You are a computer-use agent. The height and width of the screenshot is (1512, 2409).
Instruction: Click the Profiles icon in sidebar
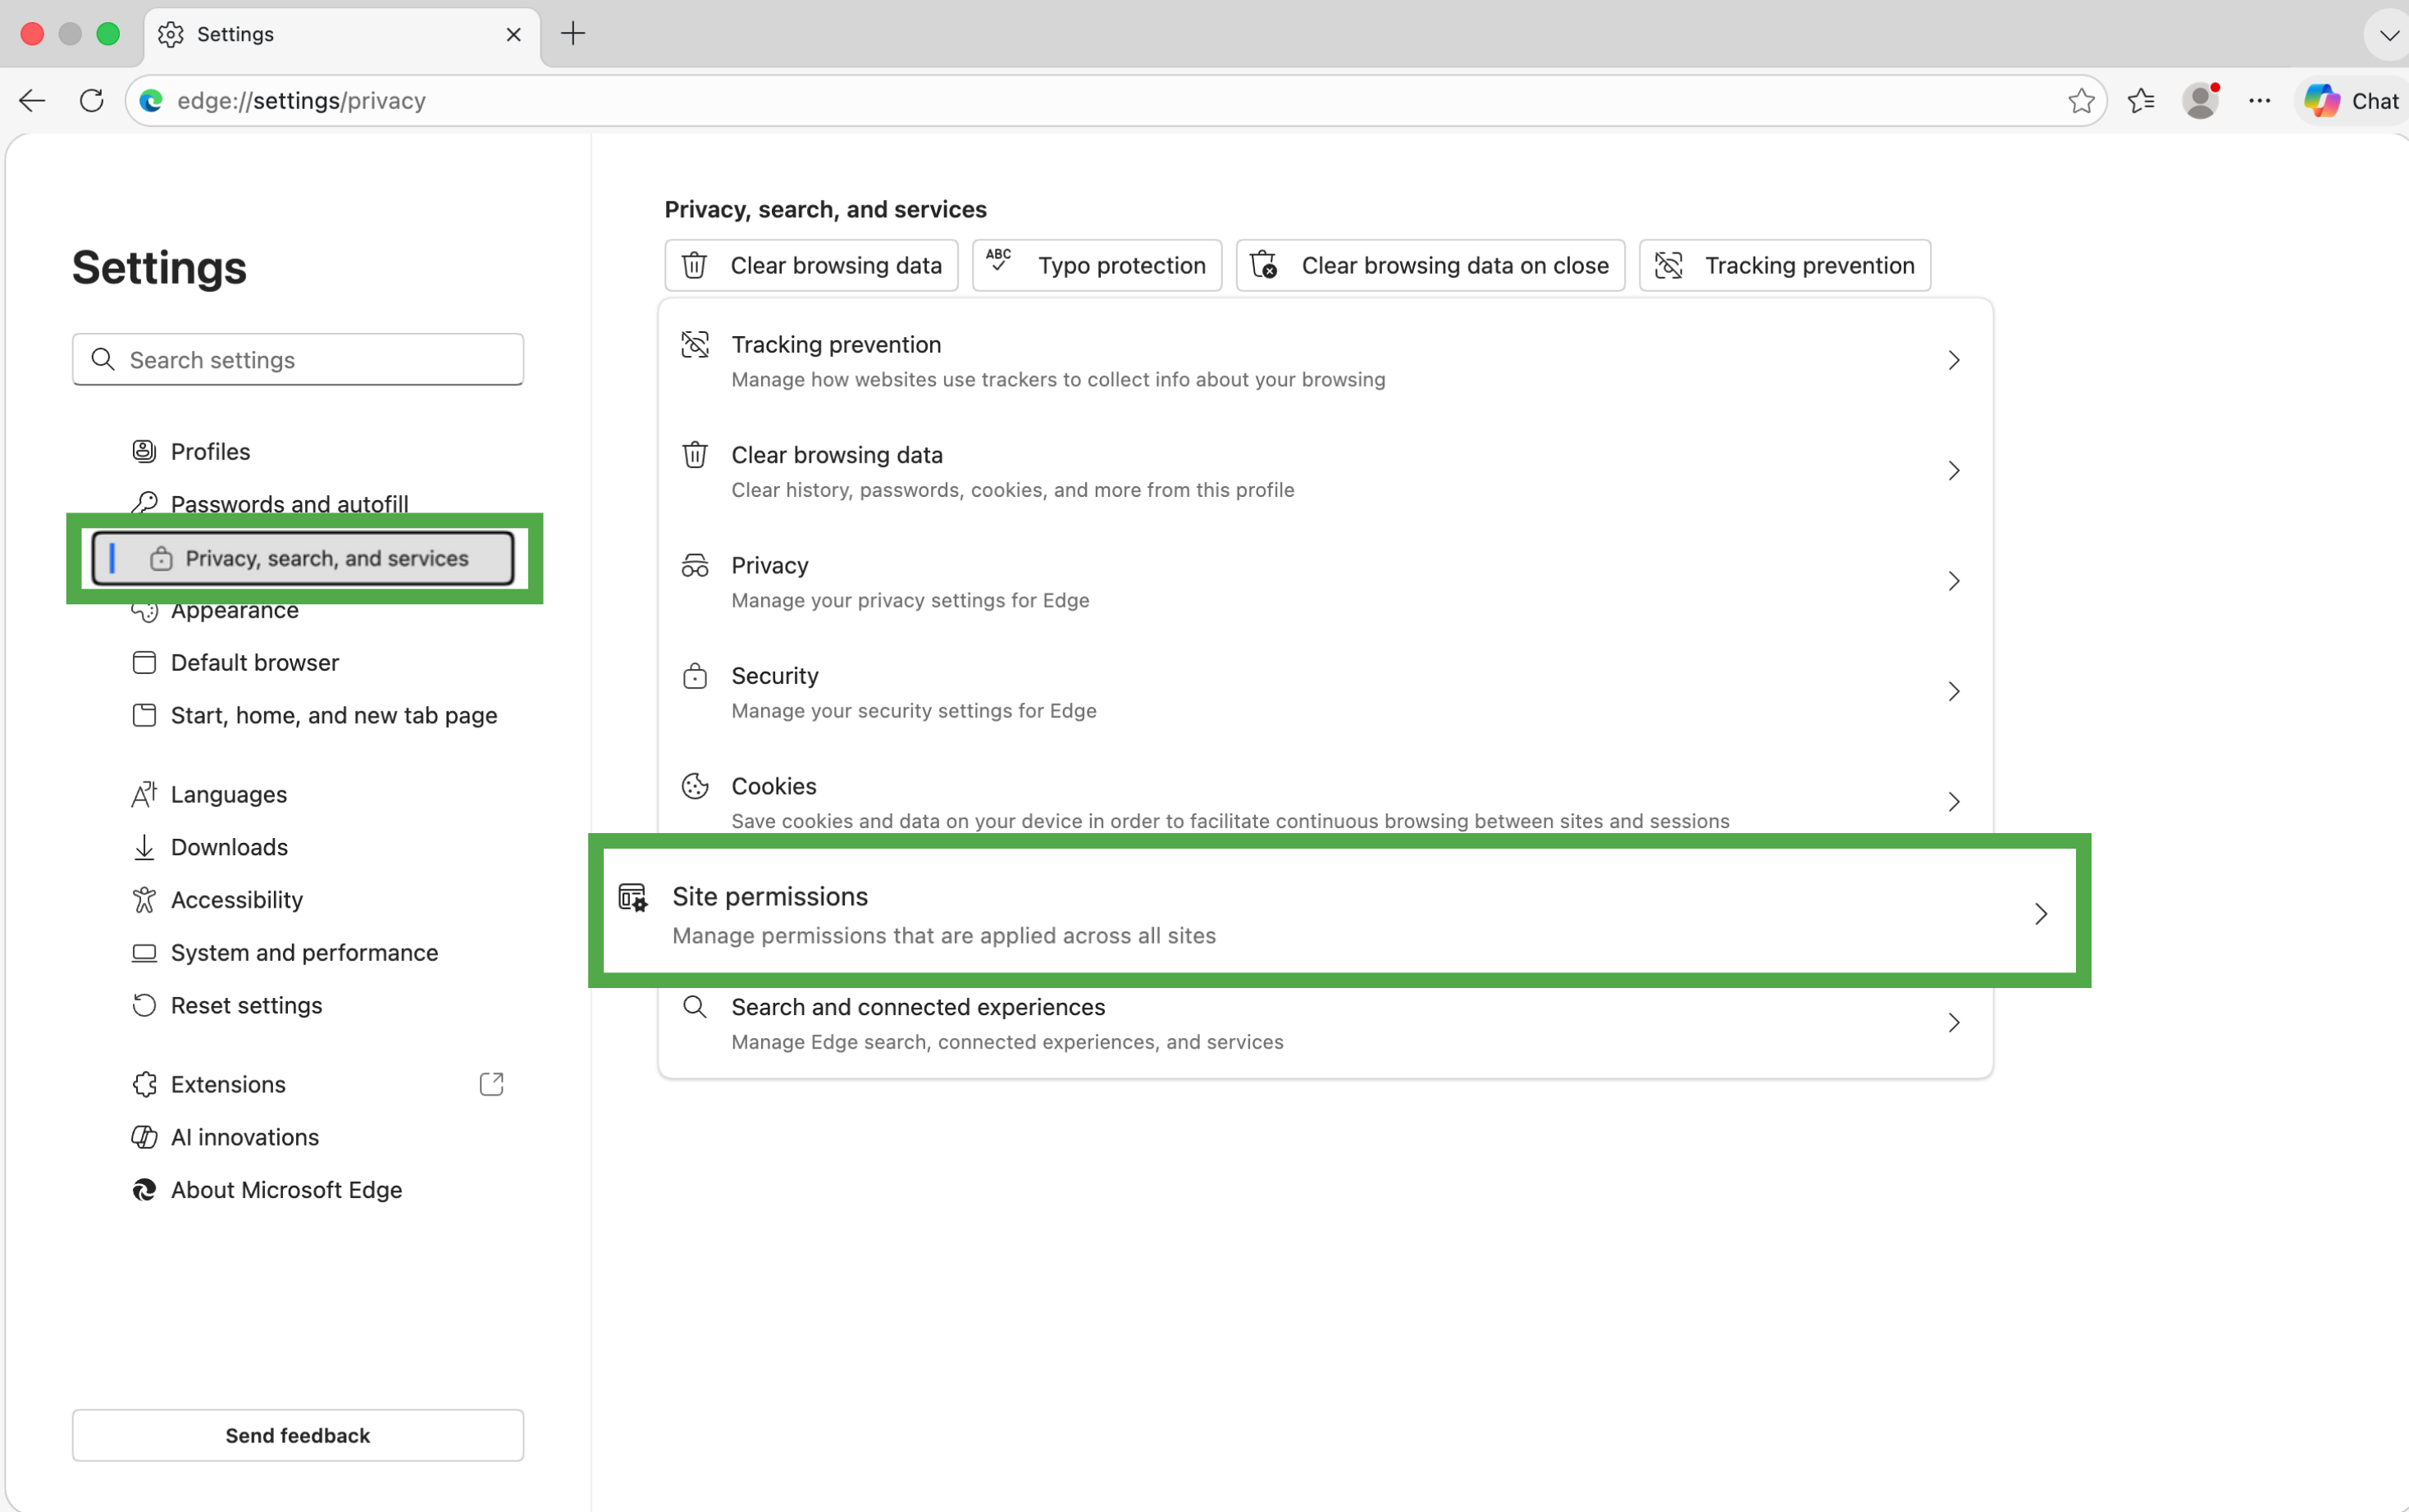tap(144, 451)
